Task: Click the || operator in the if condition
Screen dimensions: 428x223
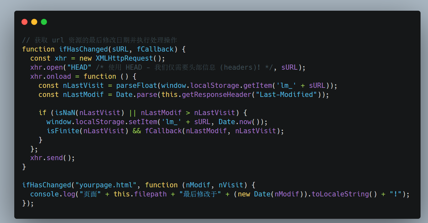Action: point(132,113)
